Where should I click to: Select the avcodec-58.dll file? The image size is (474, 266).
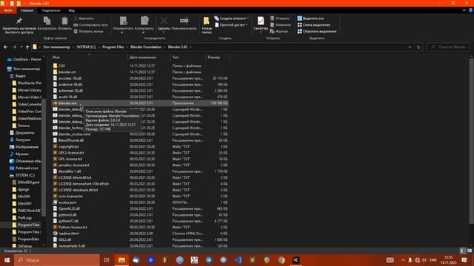[70, 78]
